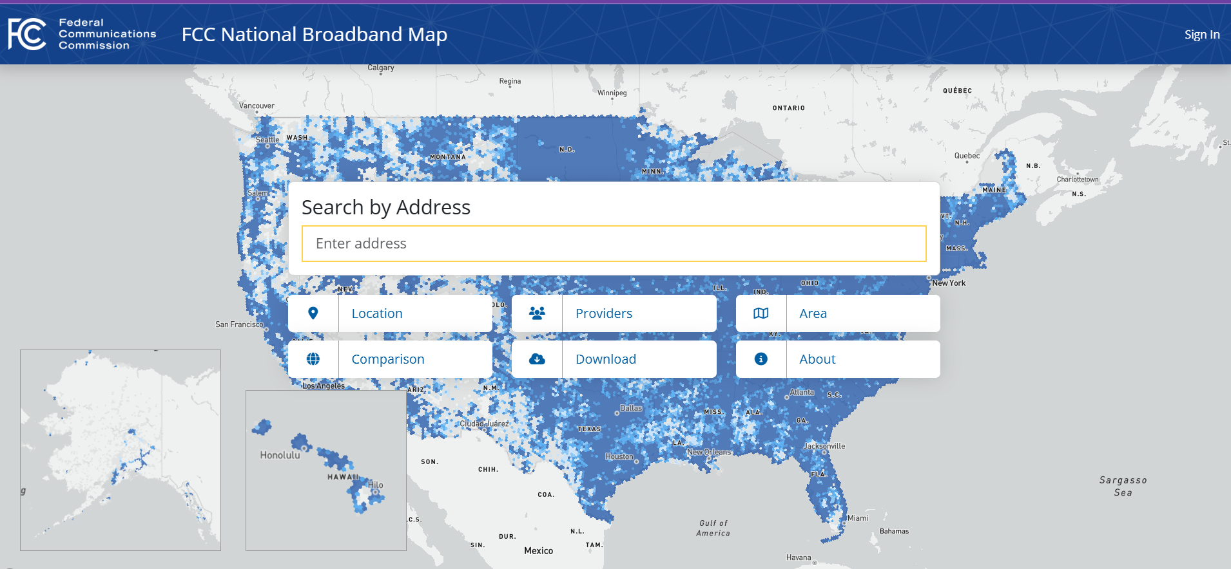Click the location pin icon

(313, 313)
